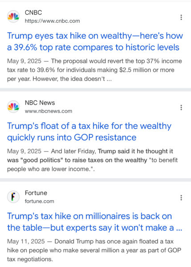
Task: Open three-dot menu for Fortune result
Action: click(181, 198)
